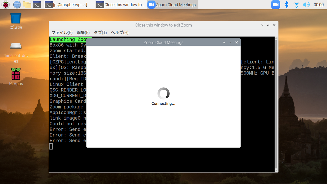Screen dimensions: 327x184
Task: Click the terminal window vertical scrollbar
Action: (x=276, y=104)
